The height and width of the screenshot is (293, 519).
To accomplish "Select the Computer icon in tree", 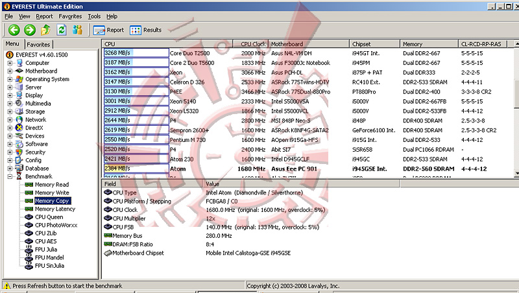I will (19, 63).
